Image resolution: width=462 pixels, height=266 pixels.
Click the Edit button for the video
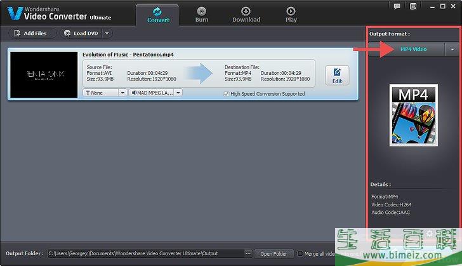click(x=337, y=76)
